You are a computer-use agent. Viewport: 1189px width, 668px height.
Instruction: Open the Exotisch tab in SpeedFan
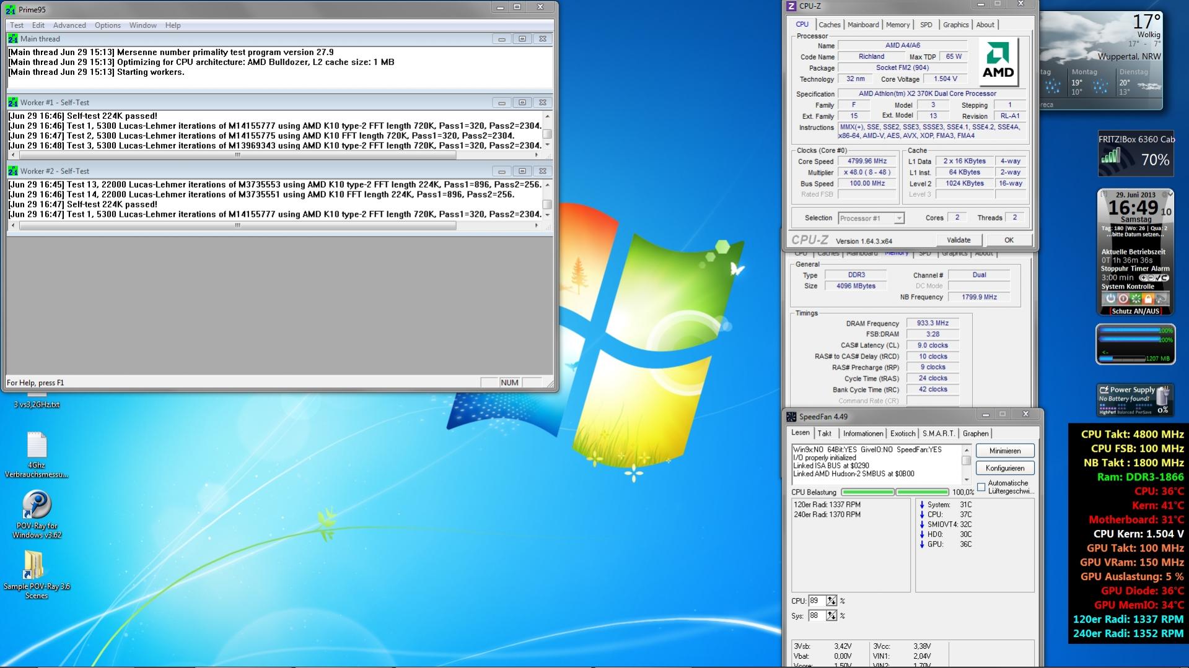click(903, 433)
